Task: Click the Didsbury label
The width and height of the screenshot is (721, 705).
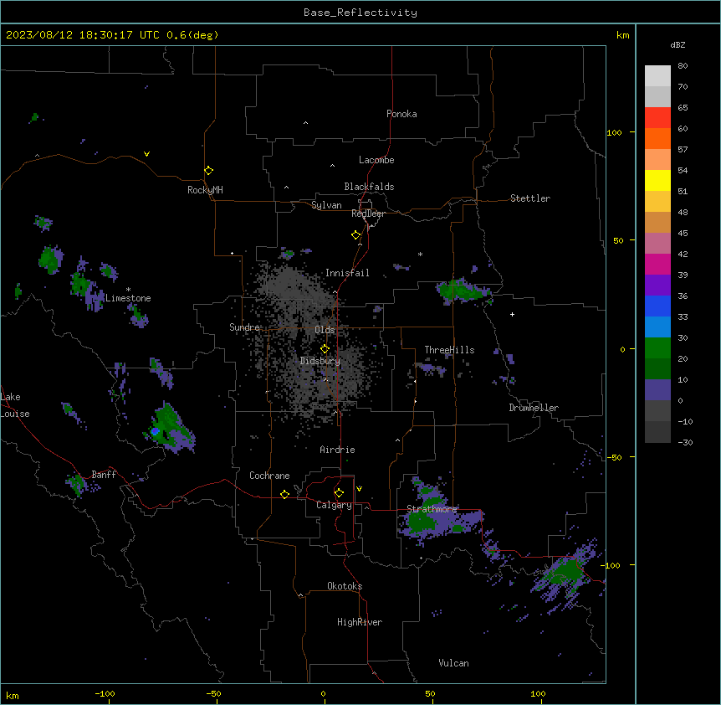Action: (320, 361)
